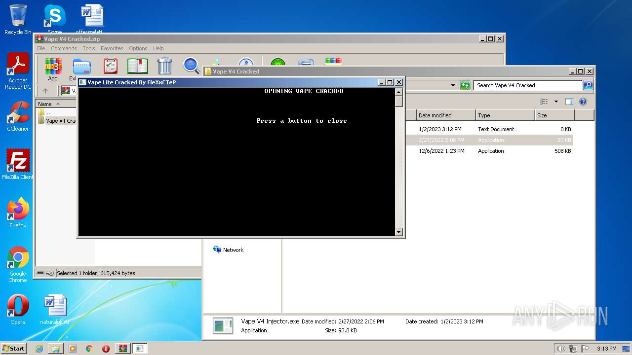Click scroll down arrow in console window
Image resolution: width=632 pixels, height=355 pixels.
399,232
